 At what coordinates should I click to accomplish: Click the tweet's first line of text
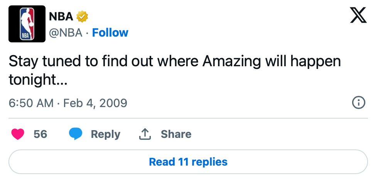click(x=175, y=62)
